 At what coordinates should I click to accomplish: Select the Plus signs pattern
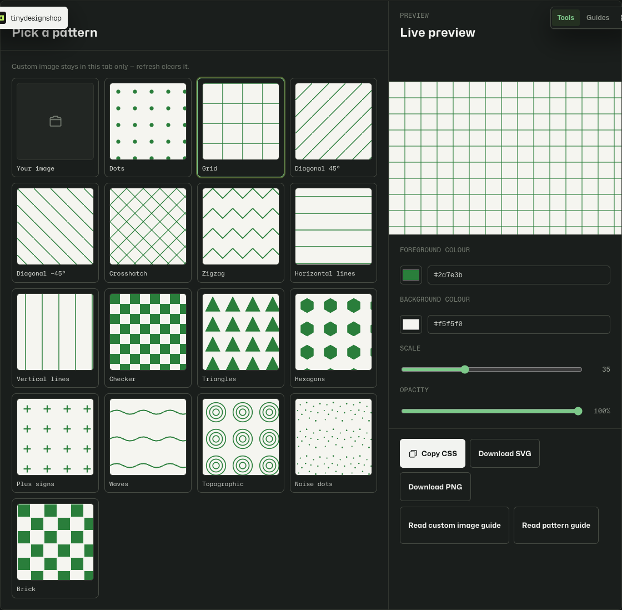click(x=55, y=443)
